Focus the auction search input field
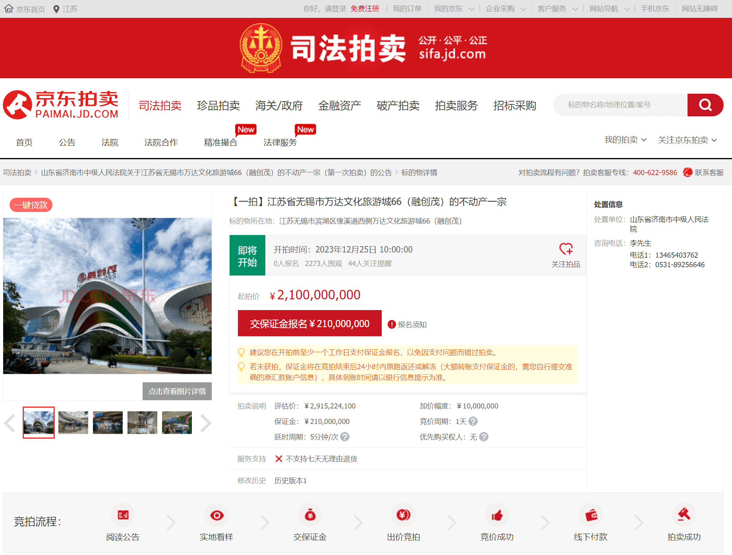732x555 pixels. [x=620, y=105]
